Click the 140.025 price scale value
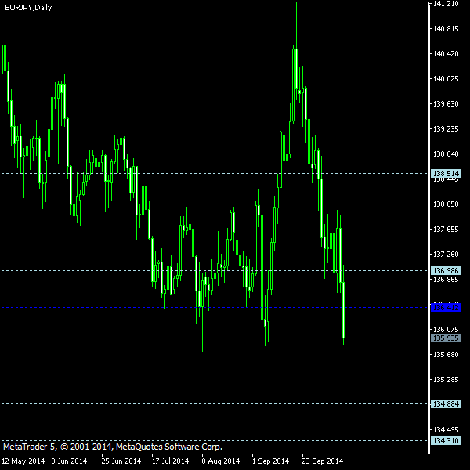Image resolution: width=470 pixels, height=470 pixels. point(446,79)
